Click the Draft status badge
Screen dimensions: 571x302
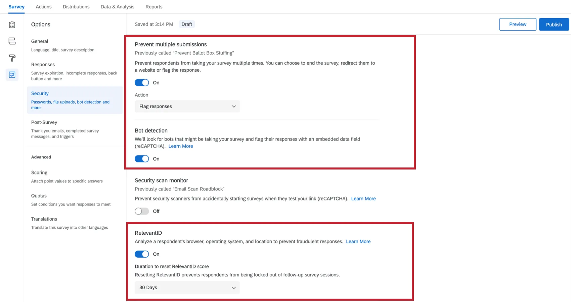click(187, 24)
